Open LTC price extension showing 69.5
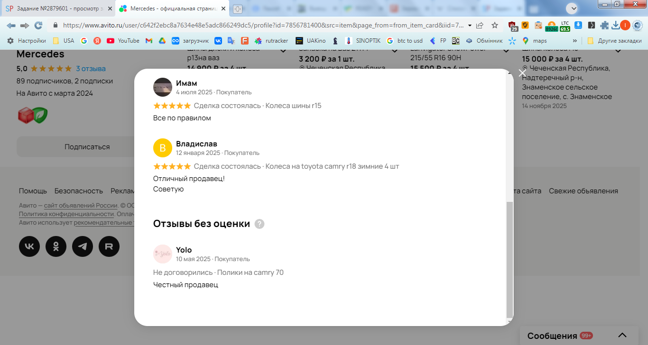Image resolution: width=648 pixels, height=345 pixels. [565, 26]
